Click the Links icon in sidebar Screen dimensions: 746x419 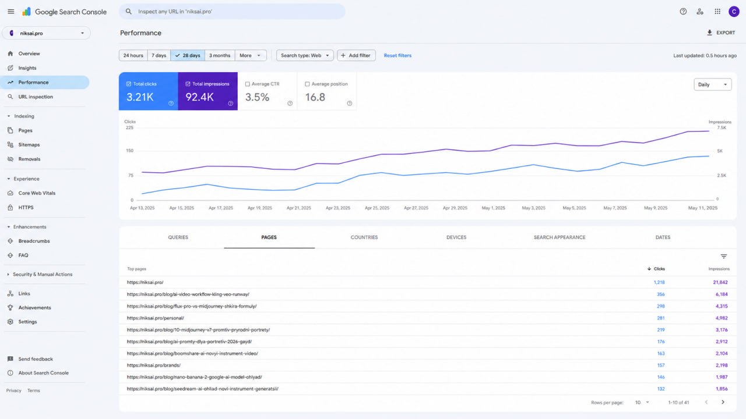coord(10,293)
